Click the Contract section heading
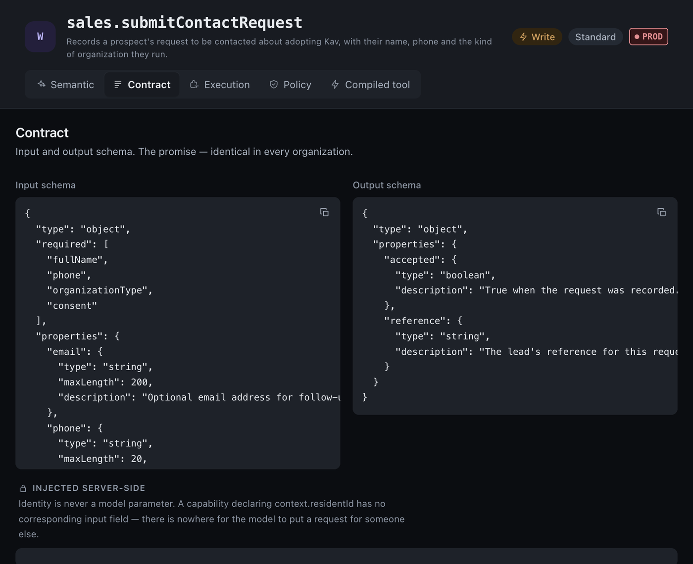The image size is (693, 564). pyautogui.click(x=42, y=133)
